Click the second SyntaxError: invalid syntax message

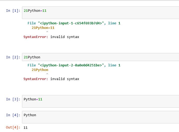[51, 79]
